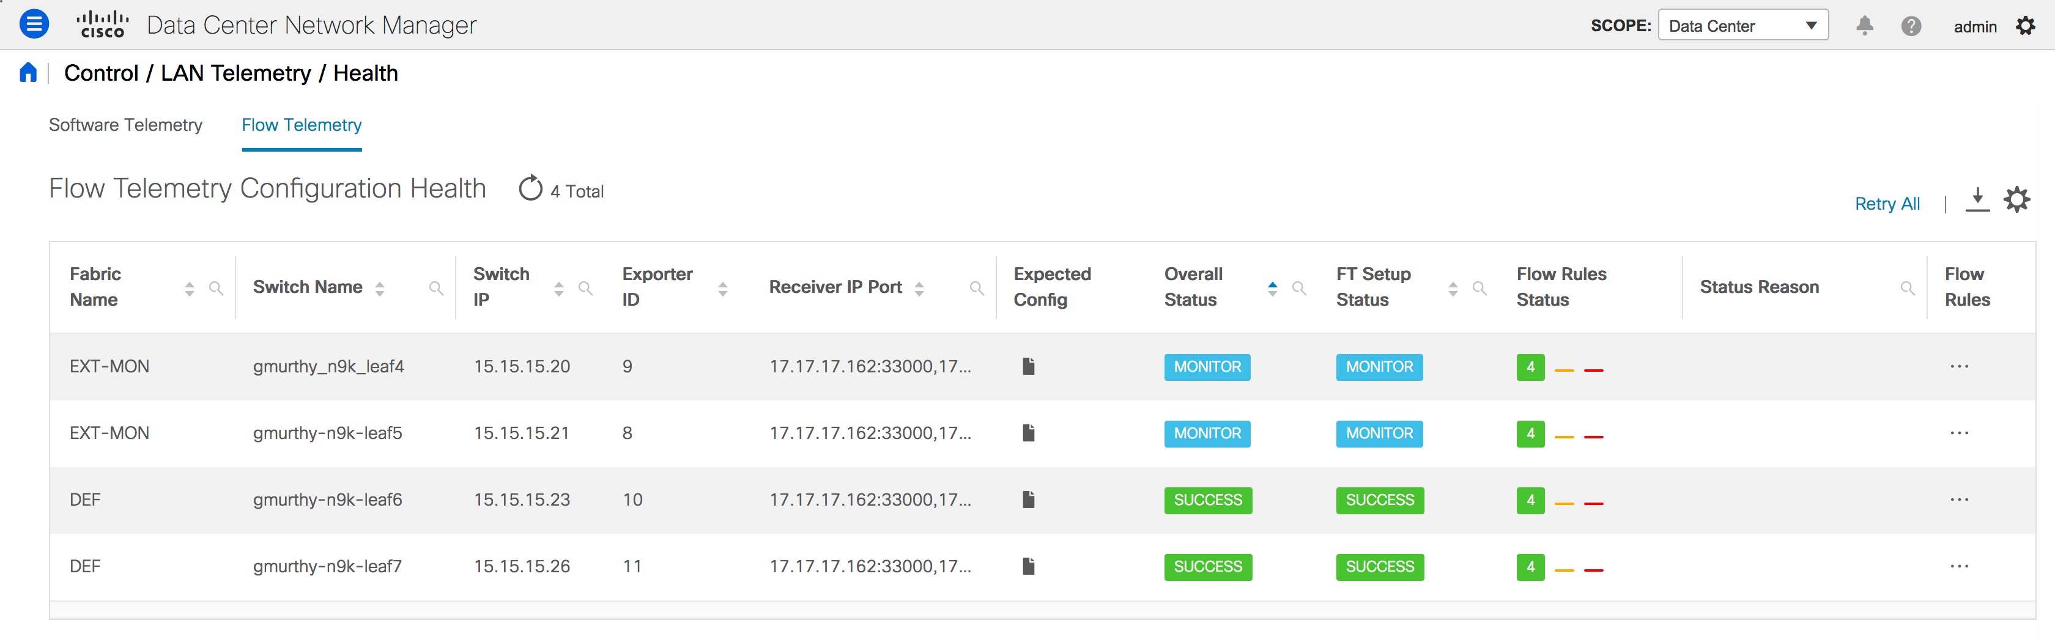Image resolution: width=2055 pixels, height=642 pixels.
Task: Open table settings via the gear icon
Action: [x=2016, y=199]
